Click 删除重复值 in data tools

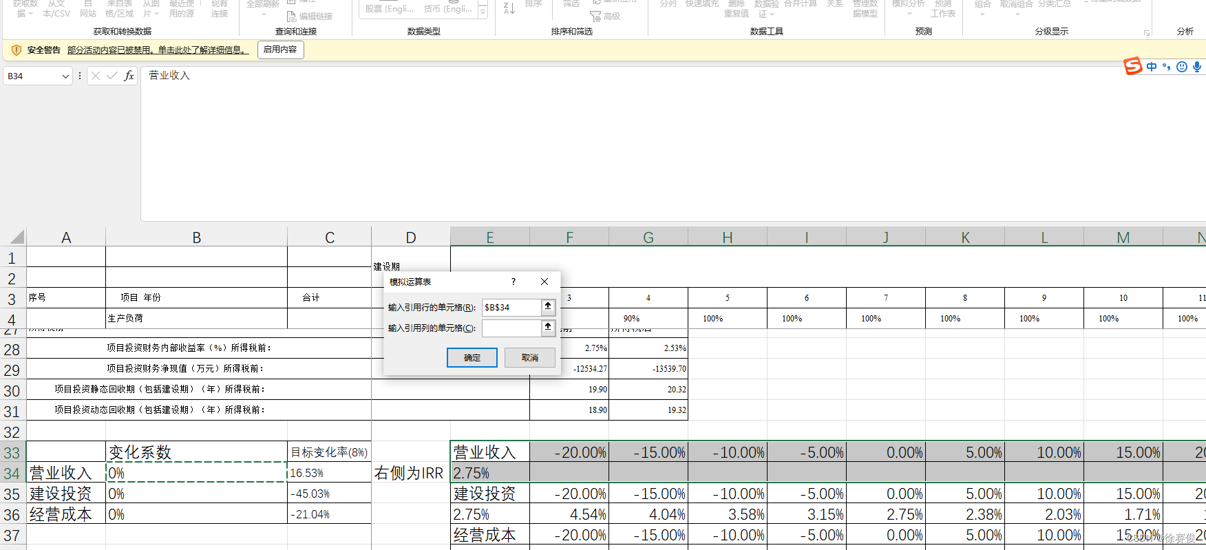coord(737,9)
